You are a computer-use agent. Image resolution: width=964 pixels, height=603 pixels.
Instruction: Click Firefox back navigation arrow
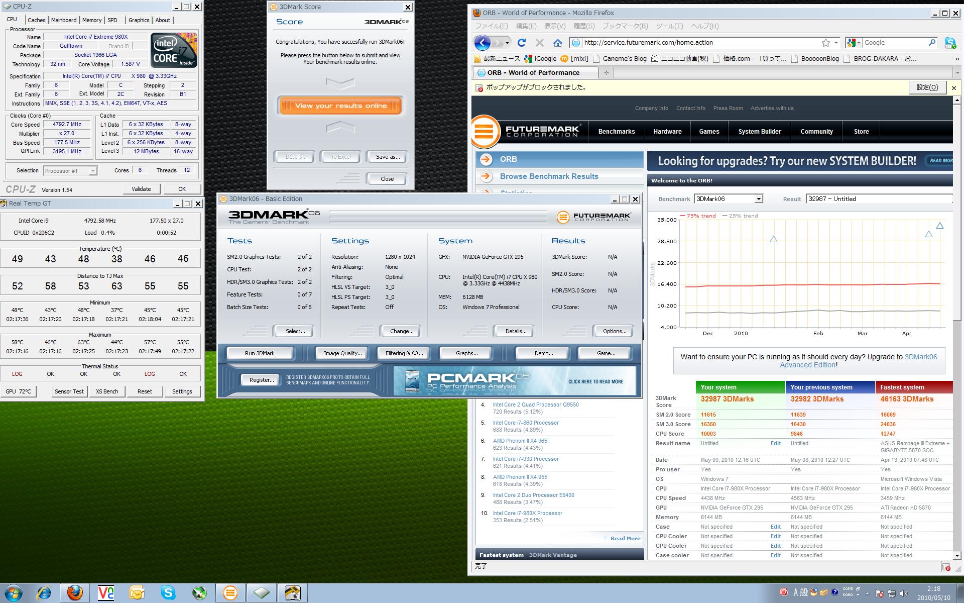click(x=482, y=43)
